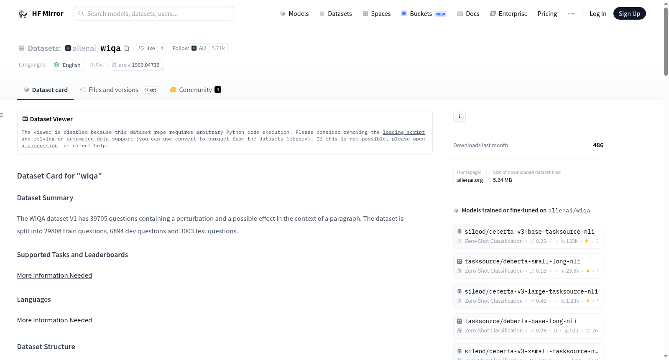The width and height of the screenshot is (669, 360).
Task: Open the Docs page
Action: pyautogui.click(x=468, y=13)
